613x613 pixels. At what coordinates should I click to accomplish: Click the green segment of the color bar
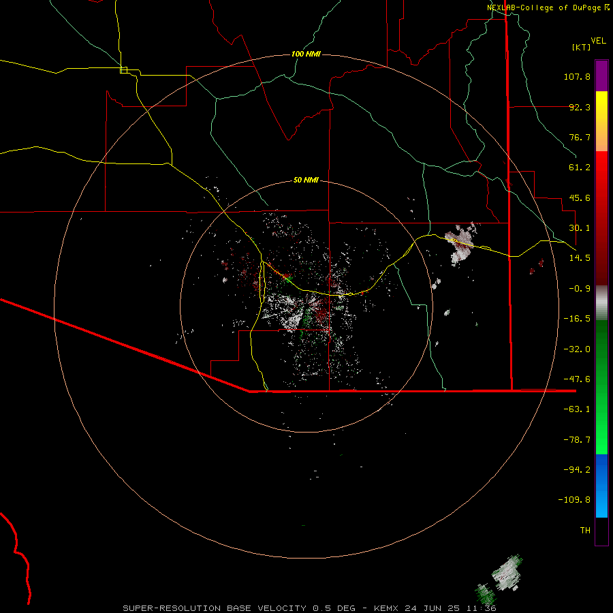coord(601,387)
